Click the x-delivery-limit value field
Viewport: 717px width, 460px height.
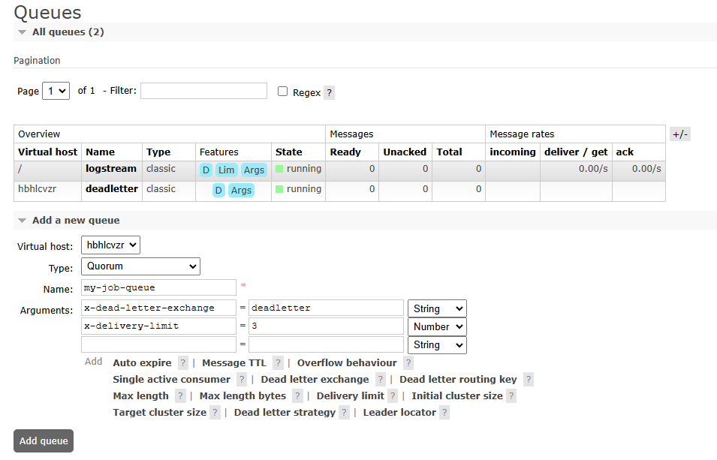(x=326, y=326)
